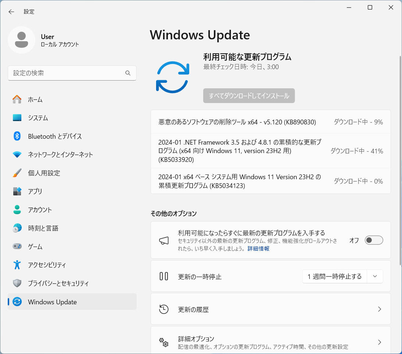Viewport: 402px width, 354px height.
Task: Click the large blue refresh arrows icon
Action: click(173, 77)
